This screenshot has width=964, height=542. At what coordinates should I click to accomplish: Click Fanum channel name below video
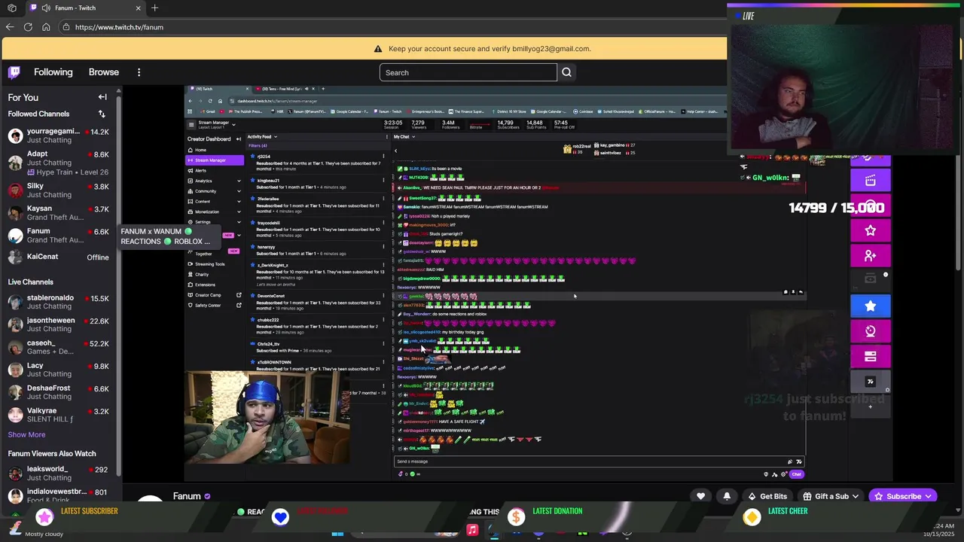[187, 496]
